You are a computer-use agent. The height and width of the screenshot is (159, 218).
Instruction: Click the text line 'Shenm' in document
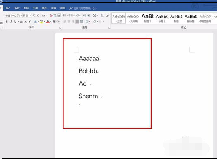tap(88, 96)
